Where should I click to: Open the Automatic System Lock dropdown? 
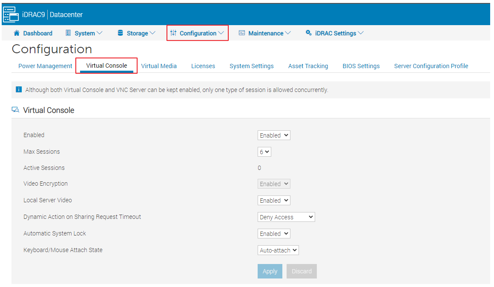tap(273, 233)
